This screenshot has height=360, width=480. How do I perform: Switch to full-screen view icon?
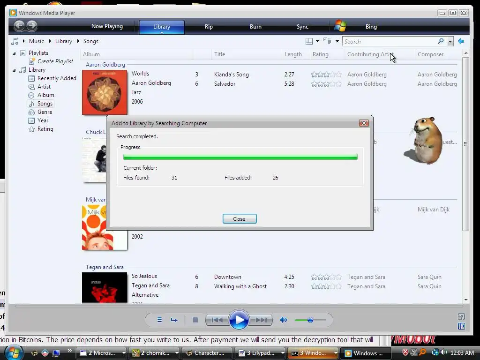pyautogui.click(x=461, y=316)
